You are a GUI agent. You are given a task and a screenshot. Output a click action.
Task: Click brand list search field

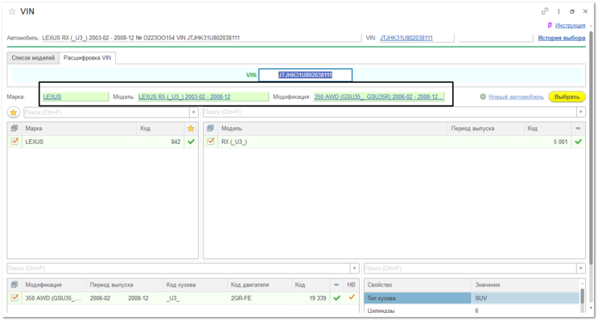pos(106,113)
